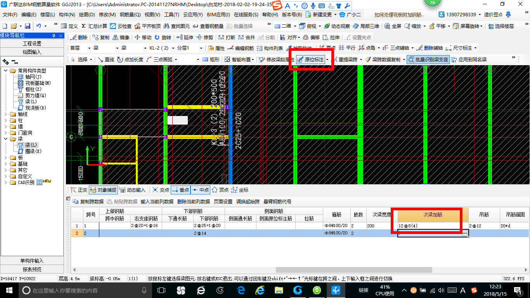Click 全屏 full screen icon
The height and width of the screenshot is (298, 530).
(393, 26)
